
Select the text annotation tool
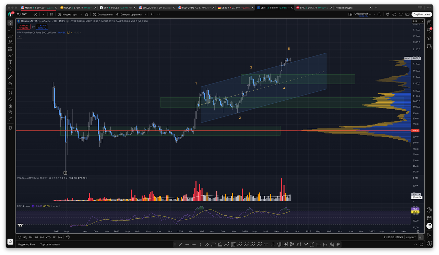pyautogui.click(x=10, y=62)
